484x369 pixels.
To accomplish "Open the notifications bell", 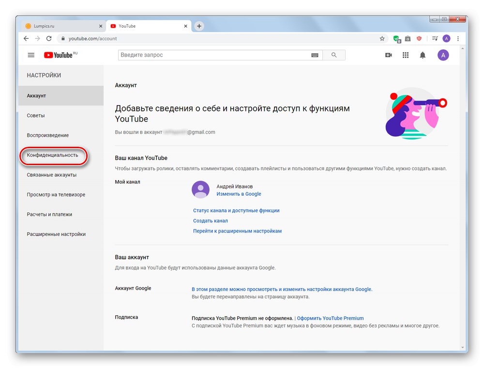I will pyautogui.click(x=422, y=55).
